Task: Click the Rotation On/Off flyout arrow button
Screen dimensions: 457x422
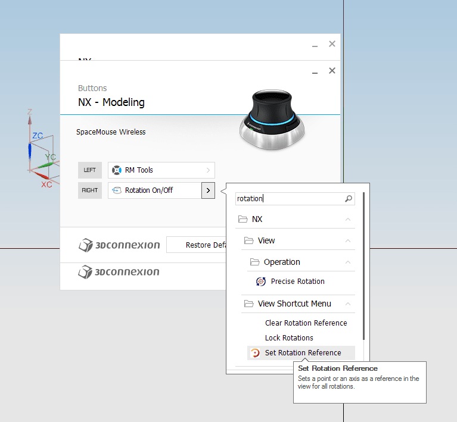Action: pyautogui.click(x=208, y=190)
